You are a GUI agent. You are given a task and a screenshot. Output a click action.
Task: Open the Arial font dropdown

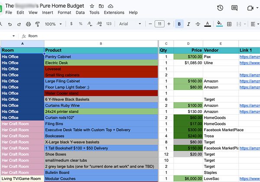tap(130, 24)
